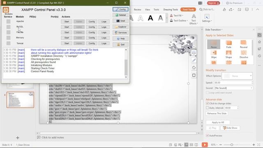Click the XAMPP log scroll-down arrow
Viewport: 263px width, 148px height.
[126, 77]
